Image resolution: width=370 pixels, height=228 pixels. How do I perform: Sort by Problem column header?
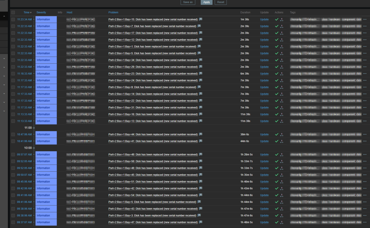tap(113, 12)
